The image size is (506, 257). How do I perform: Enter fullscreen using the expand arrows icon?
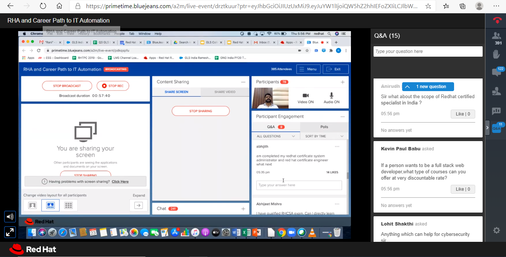[10, 232]
